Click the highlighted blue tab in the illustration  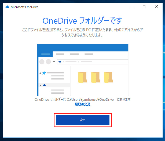pos(45,54)
